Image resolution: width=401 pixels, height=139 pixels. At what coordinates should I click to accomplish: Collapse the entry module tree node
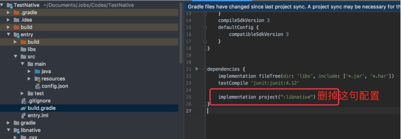pyautogui.click(x=8, y=35)
